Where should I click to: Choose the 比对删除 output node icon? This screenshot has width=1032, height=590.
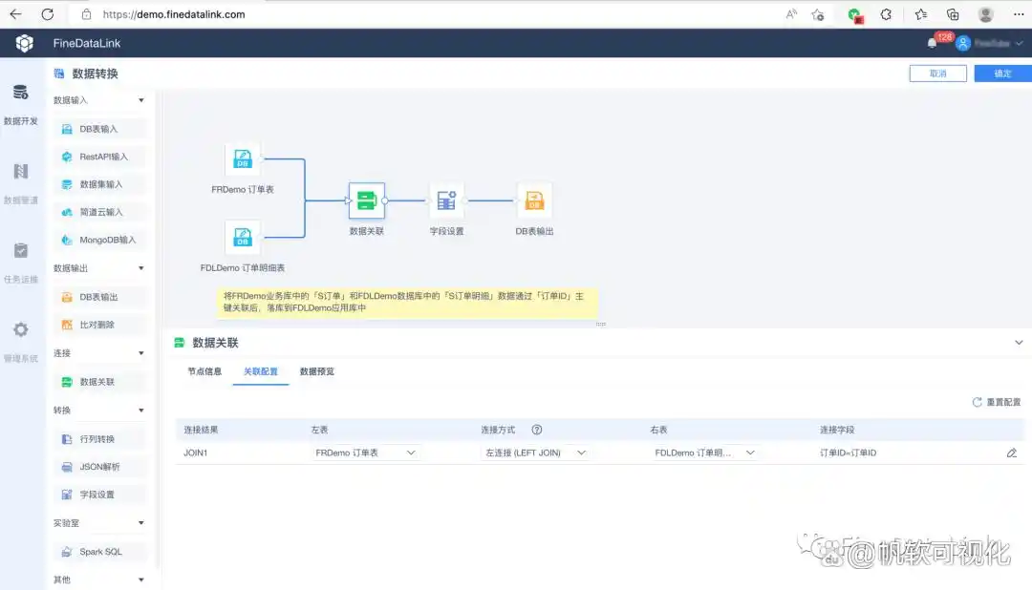click(99, 325)
